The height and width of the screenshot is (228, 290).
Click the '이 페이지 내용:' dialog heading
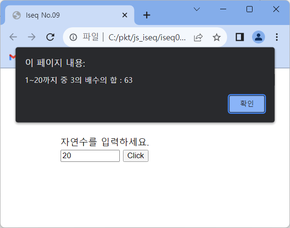pyautogui.click(x=55, y=63)
